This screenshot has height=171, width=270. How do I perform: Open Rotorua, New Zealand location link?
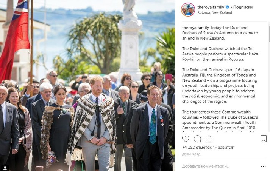click(215, 12)
